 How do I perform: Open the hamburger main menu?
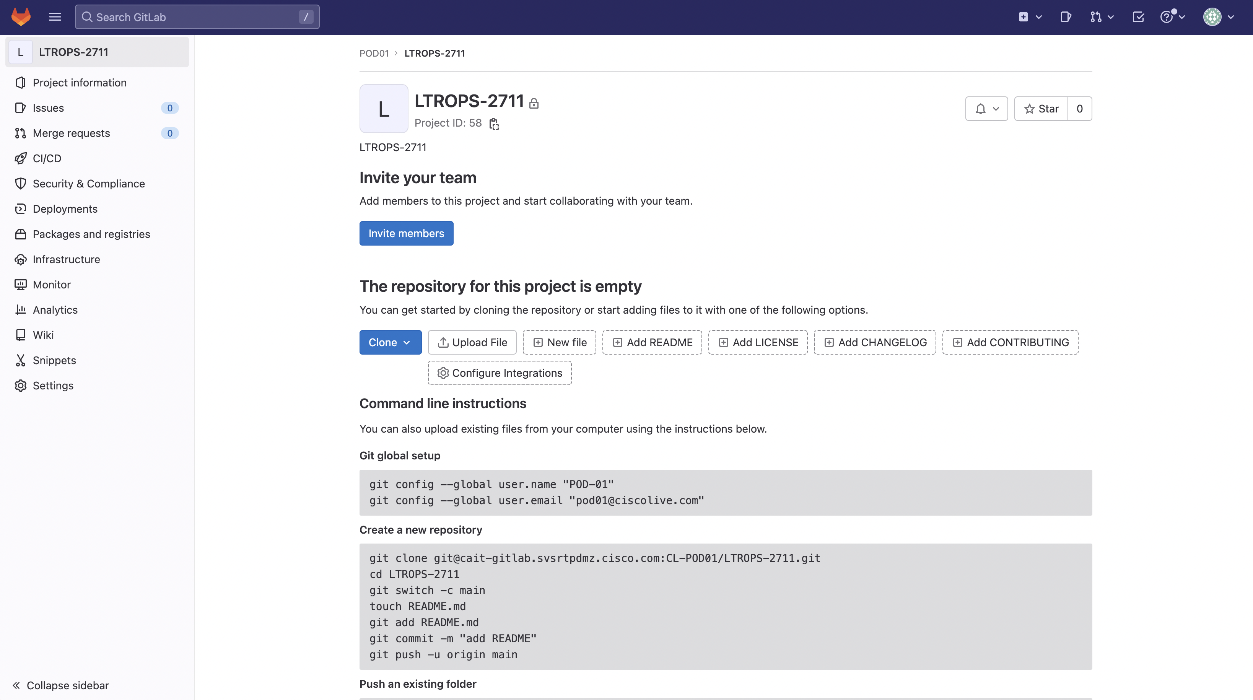pyautogui.click(x=55, y=17)
